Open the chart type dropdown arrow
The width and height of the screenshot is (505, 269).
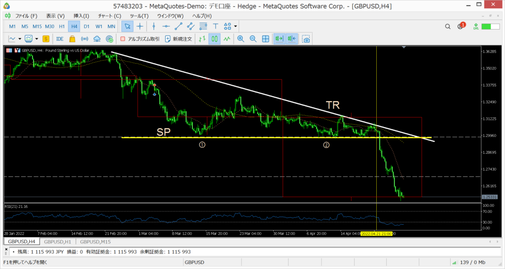click(x=20, y=38)
